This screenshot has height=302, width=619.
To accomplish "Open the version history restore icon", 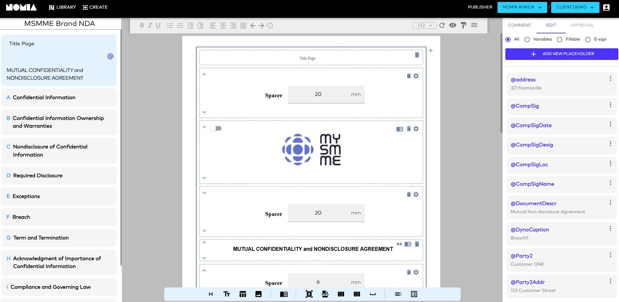I will pyautogui.click(x=270, y=25).
